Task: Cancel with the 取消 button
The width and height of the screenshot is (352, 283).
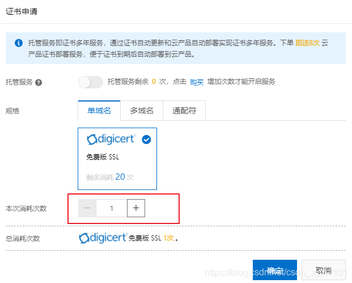Action: [x=324, y=270]
